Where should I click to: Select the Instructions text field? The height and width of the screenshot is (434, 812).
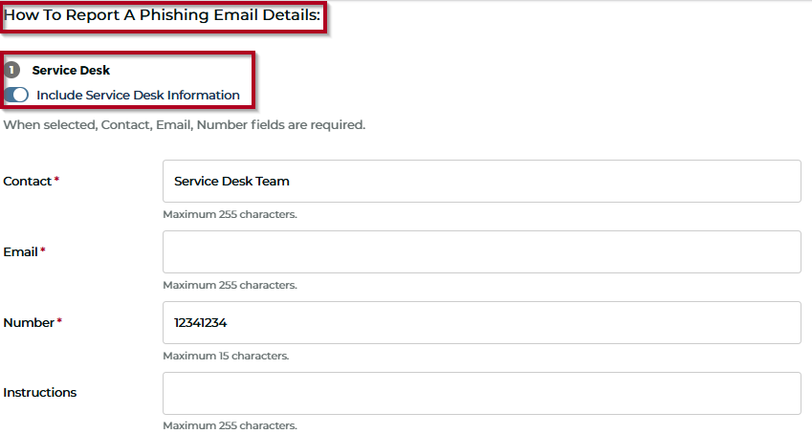tap(482, 393)
